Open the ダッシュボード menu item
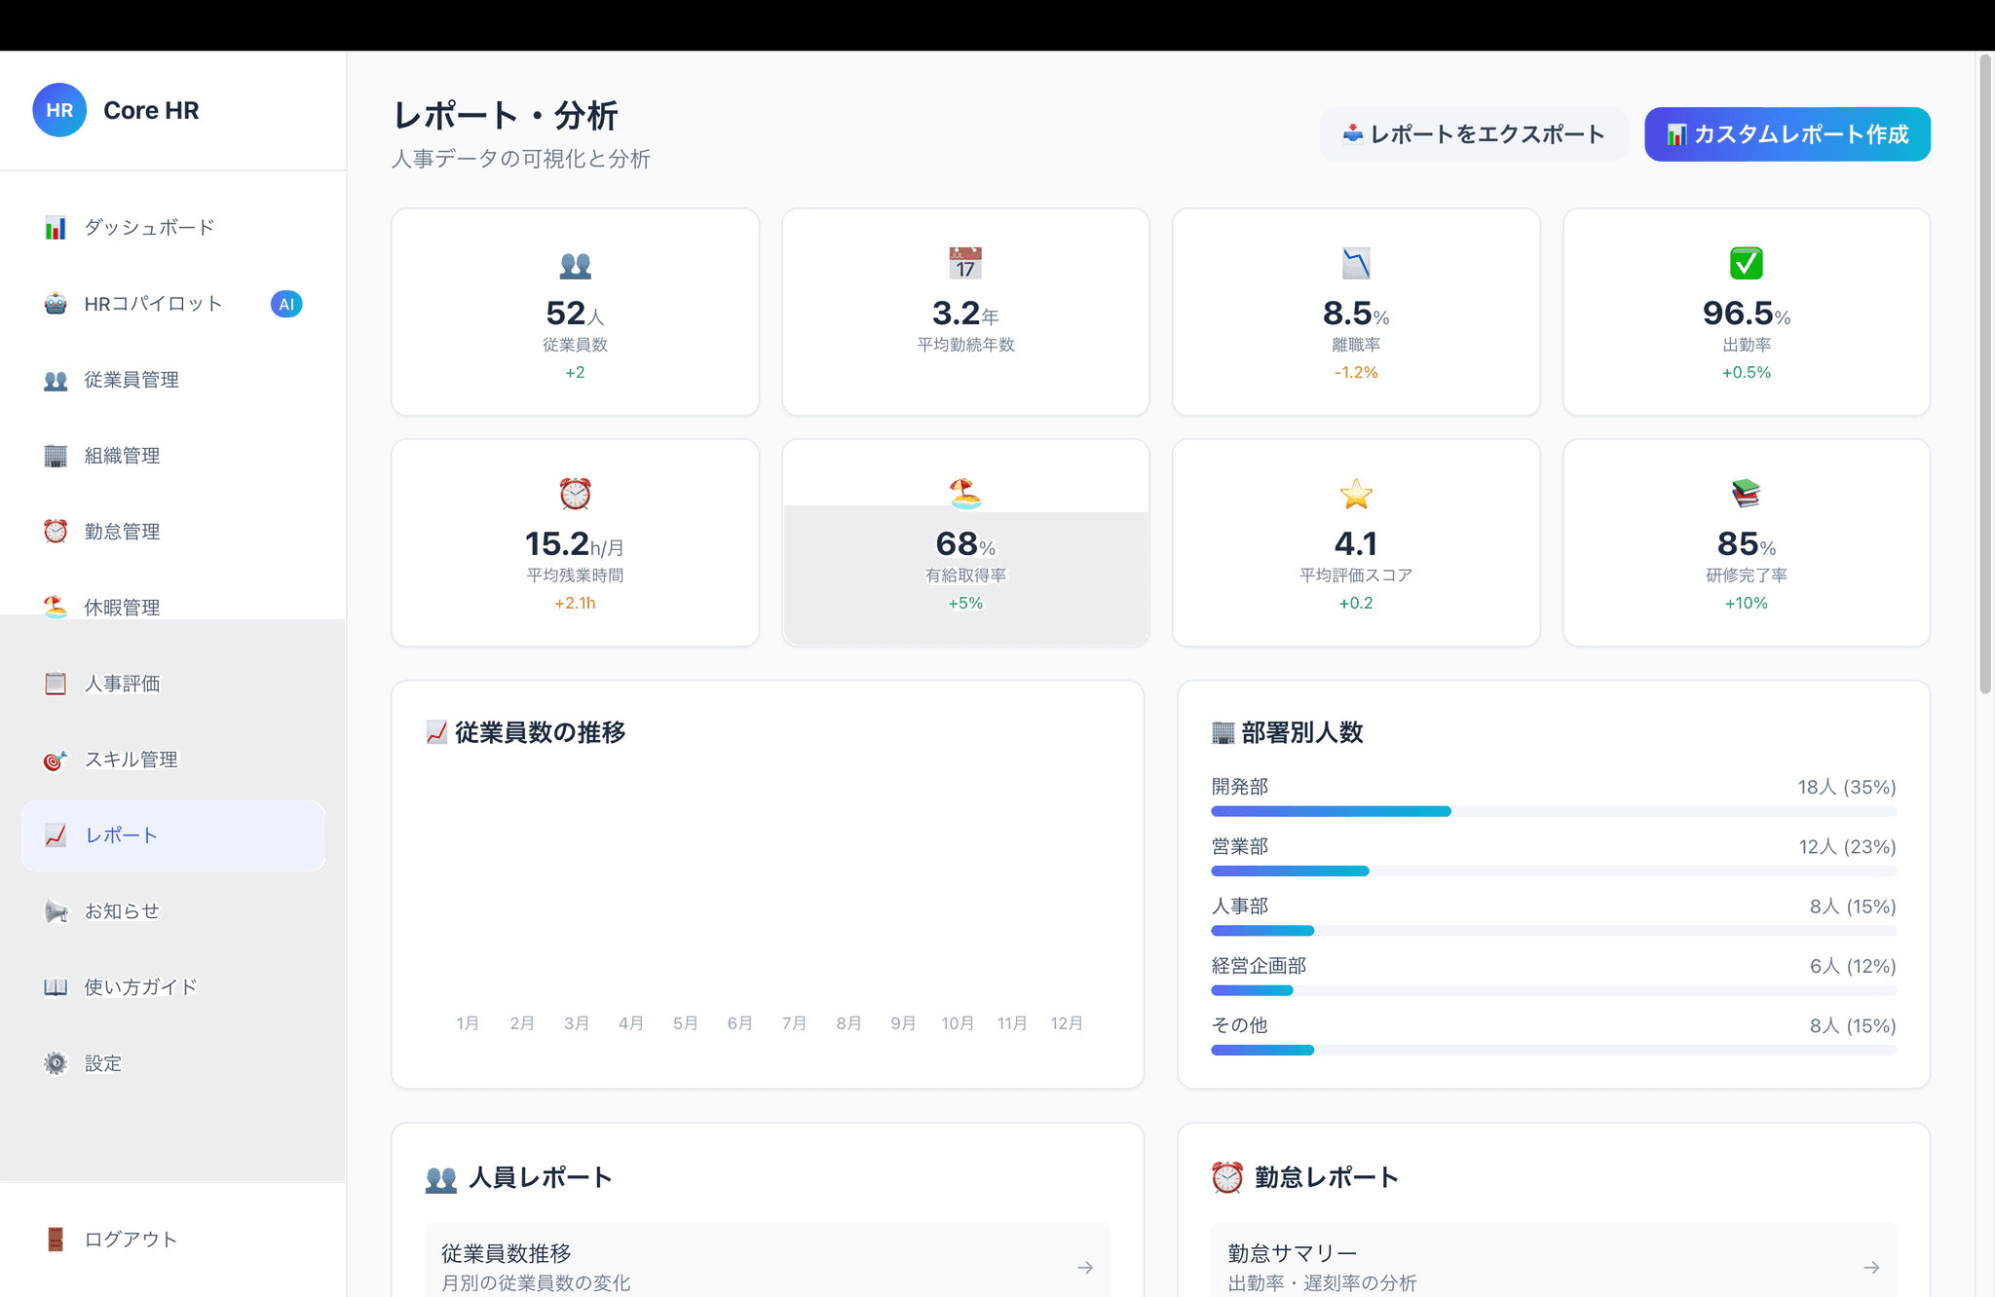Viewport: 1995px width, 1297px height. tap(149, 228)
